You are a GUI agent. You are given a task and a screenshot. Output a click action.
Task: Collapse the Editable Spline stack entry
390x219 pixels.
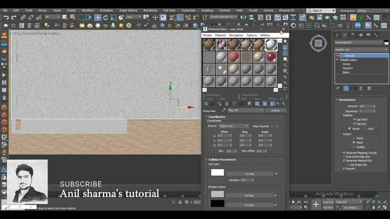pyautogui.click(x=338, y=60)
